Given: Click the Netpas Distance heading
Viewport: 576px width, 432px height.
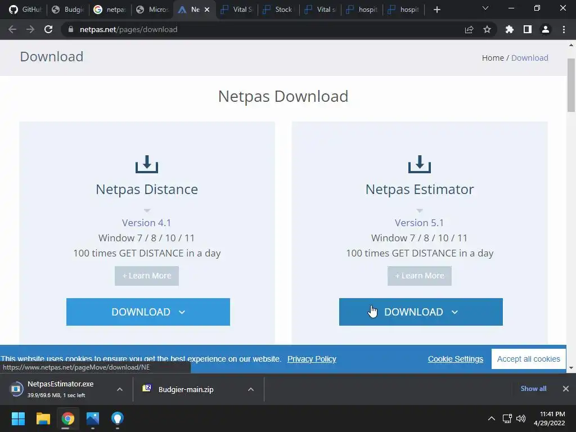Looking at the screenshot, I should pos(147,190).
